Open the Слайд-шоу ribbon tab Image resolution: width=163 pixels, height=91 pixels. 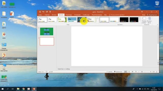(86, 15)
